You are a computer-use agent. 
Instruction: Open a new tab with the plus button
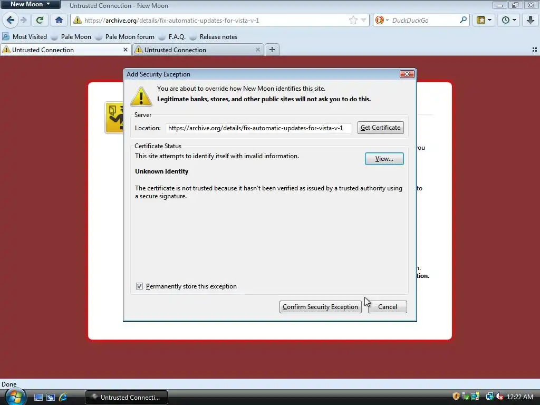[272, 50]
